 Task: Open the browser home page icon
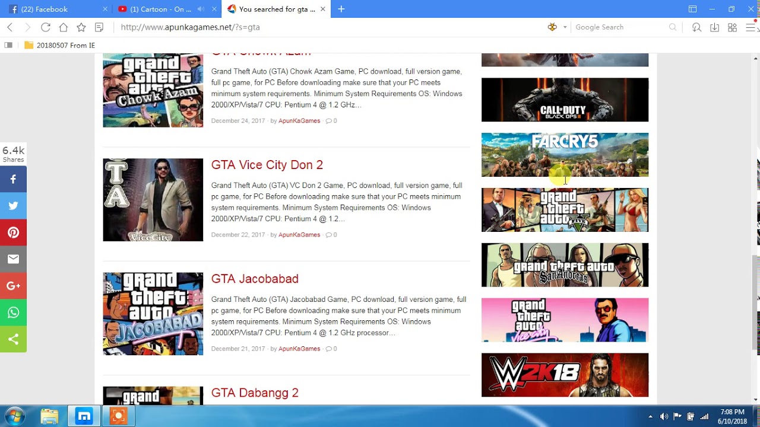[x=63, y=27]
